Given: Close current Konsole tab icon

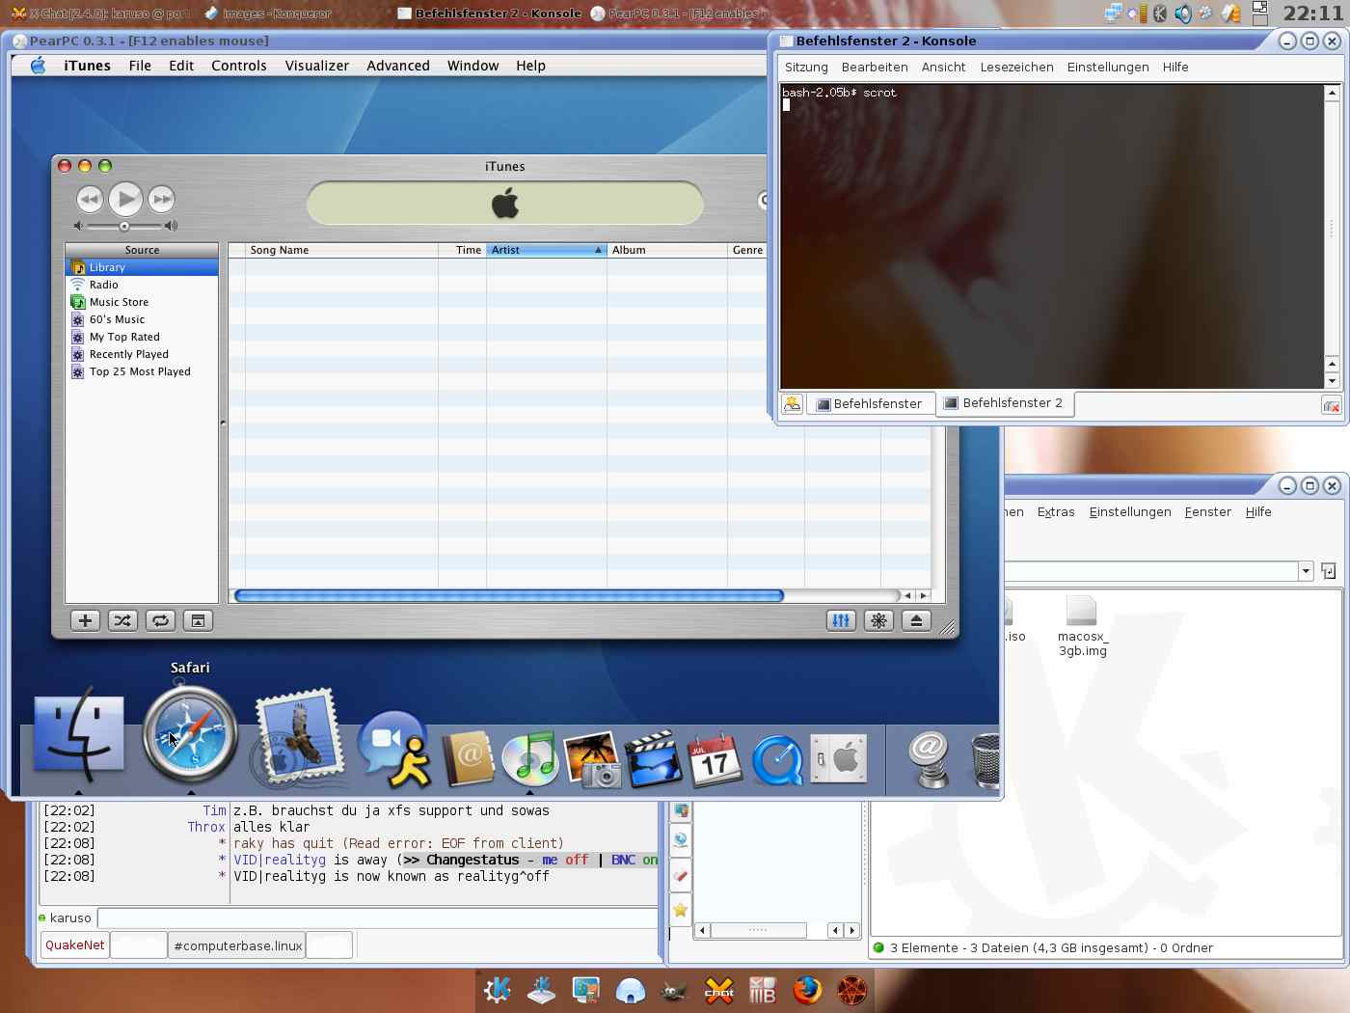Looking at the screenshot, I should 1332,406.
